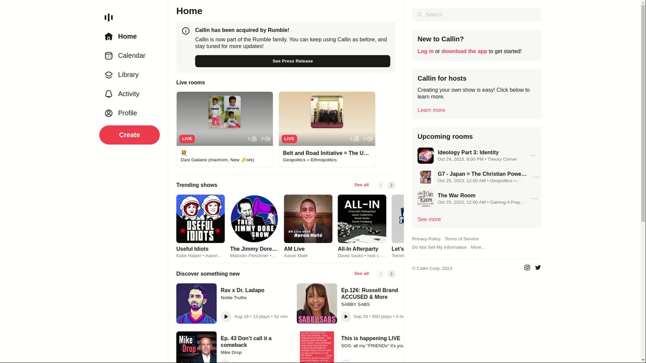Click speakers icon on Belt and Road room

(369, 139)
